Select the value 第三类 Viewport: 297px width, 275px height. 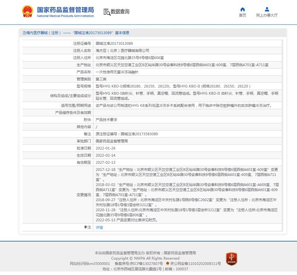pos(101,79)
